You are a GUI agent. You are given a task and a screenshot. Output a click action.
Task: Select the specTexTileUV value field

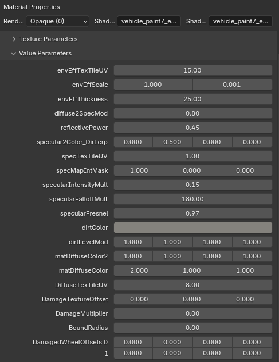(x=193, y=156)
